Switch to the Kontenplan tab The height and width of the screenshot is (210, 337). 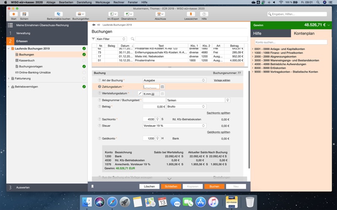[311, 34]
